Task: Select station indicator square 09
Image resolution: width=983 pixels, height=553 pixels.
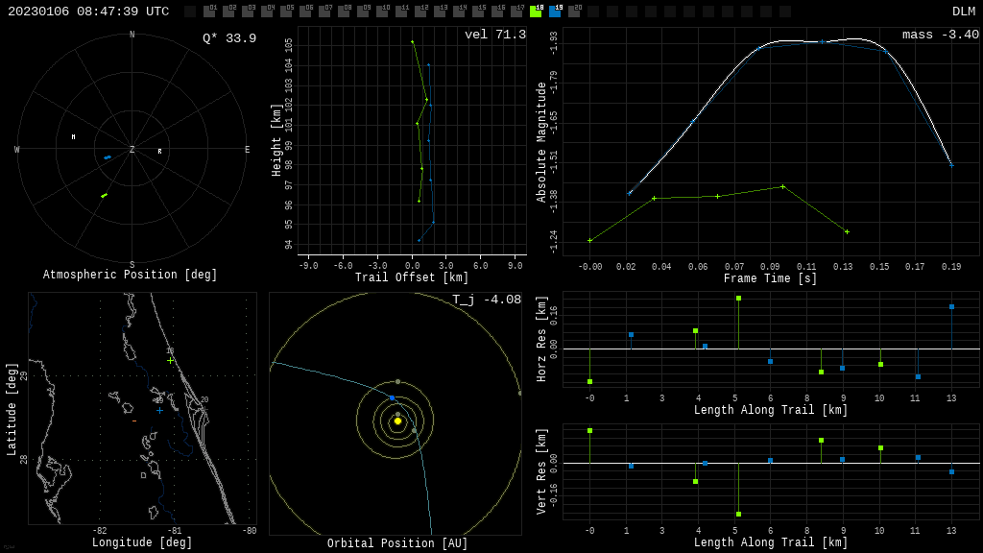Action: click(363, 12)
